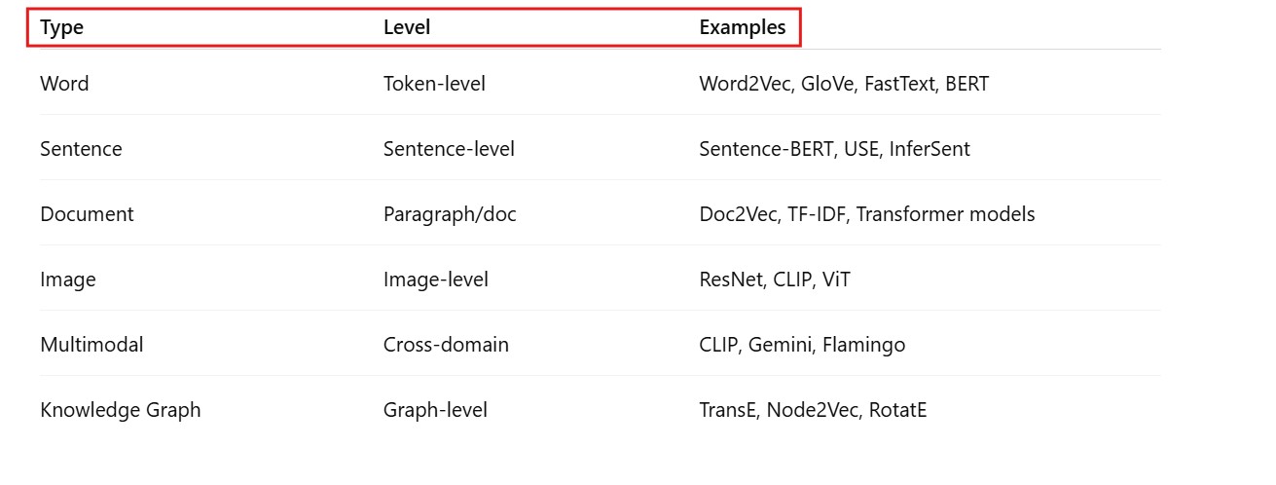This screenshot has height=485, width=1276.
Task: Select the Multimodal type cell
Action: pyautogui.click(x=91, y=345)
